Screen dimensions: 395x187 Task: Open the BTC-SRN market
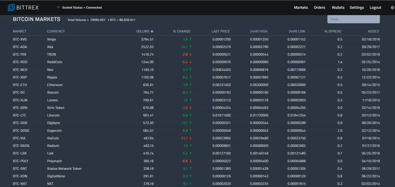[x=20, y=108]
